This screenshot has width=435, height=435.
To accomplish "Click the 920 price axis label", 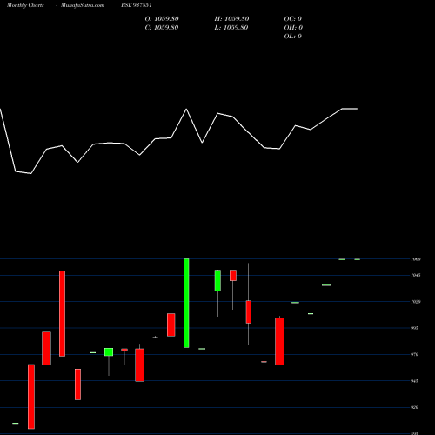I will 415,407.
